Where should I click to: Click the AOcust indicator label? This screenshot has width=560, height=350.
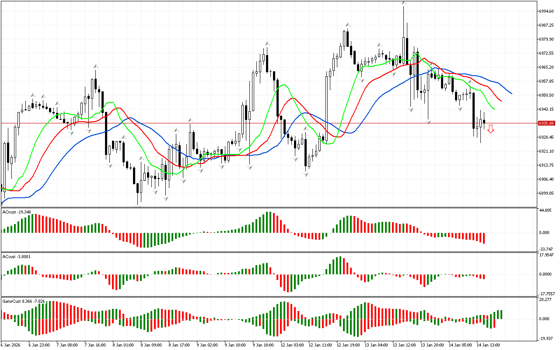tap(17, 212)
